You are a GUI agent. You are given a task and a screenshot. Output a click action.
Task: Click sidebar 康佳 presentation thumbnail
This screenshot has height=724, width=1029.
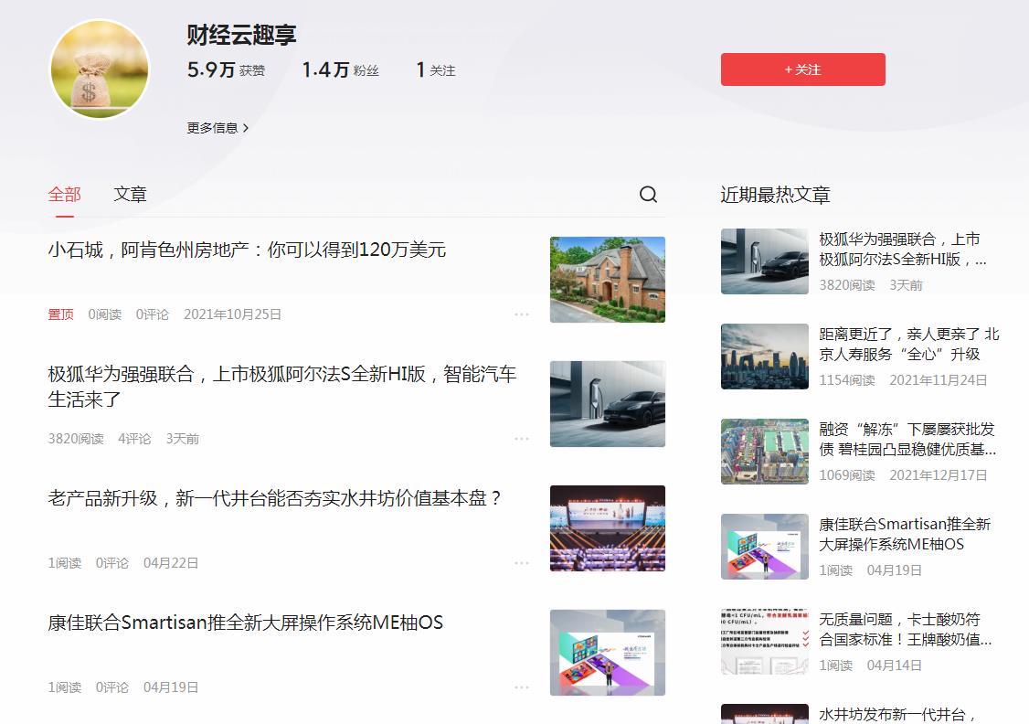765,547
